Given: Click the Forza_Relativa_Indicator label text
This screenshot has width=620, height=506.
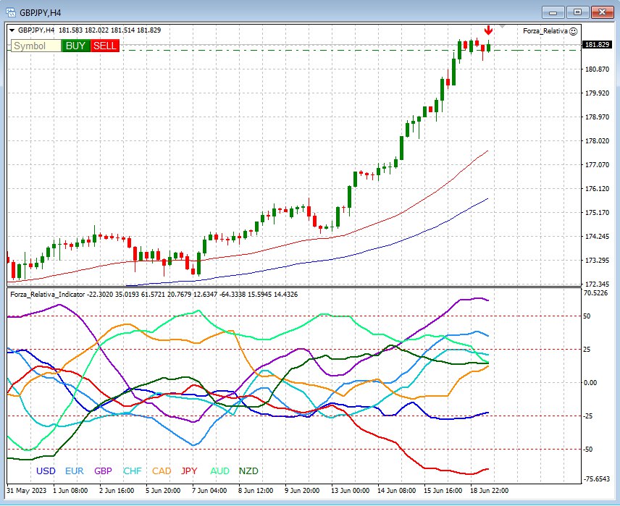Looking at the screenshot, I should click(48, 295).
